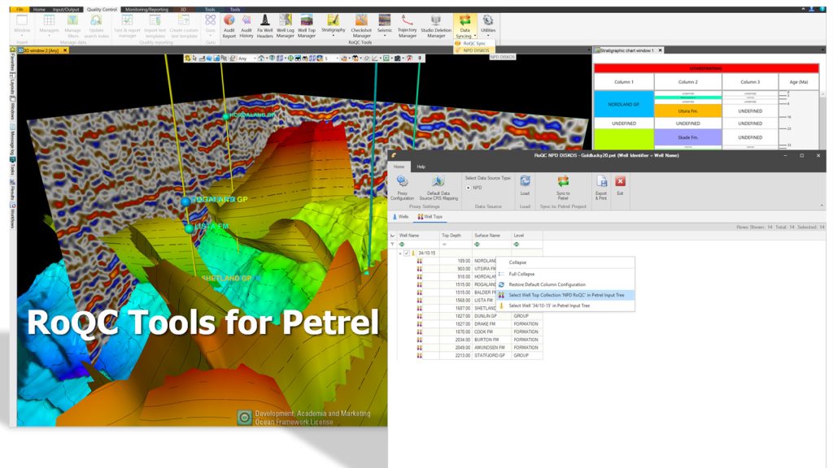833x468 pixels.
Task: Click the blue NORDLAND GP chart cell
Action: 624,105
